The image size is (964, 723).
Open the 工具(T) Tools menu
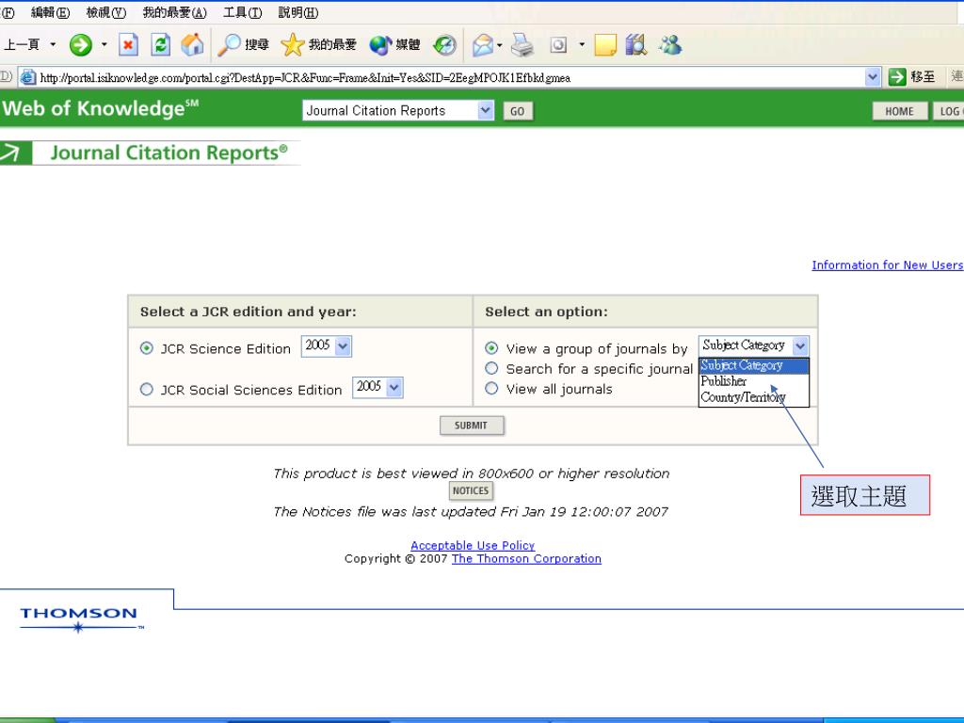[242, 13]
